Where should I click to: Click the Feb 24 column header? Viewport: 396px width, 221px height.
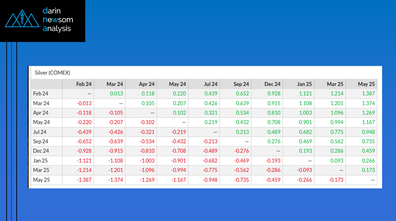pos(84,84)
